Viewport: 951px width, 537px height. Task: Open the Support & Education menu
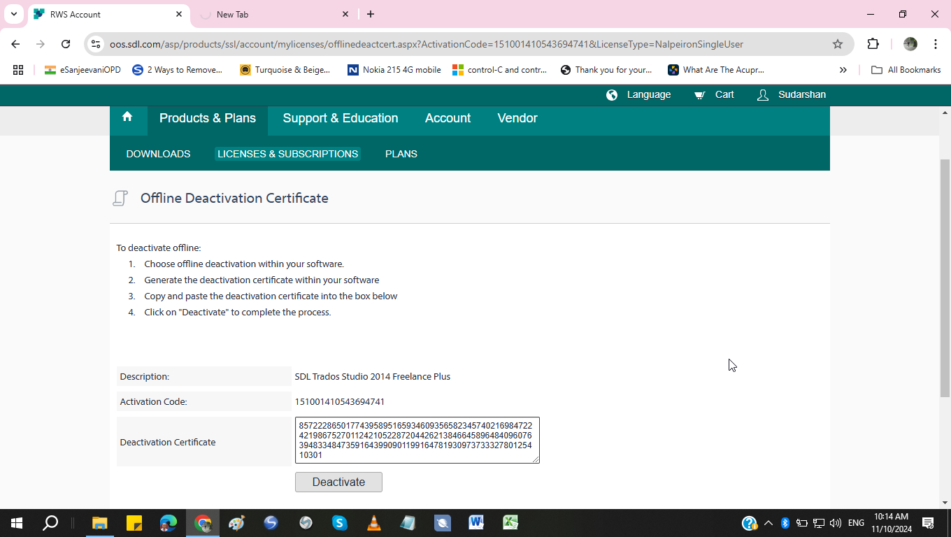341,118
